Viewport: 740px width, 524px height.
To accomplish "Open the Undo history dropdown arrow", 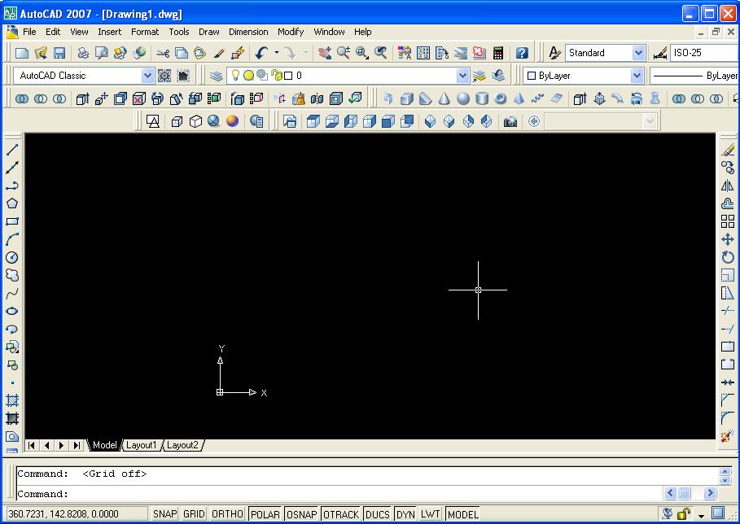I will click(x=277, y=53).
